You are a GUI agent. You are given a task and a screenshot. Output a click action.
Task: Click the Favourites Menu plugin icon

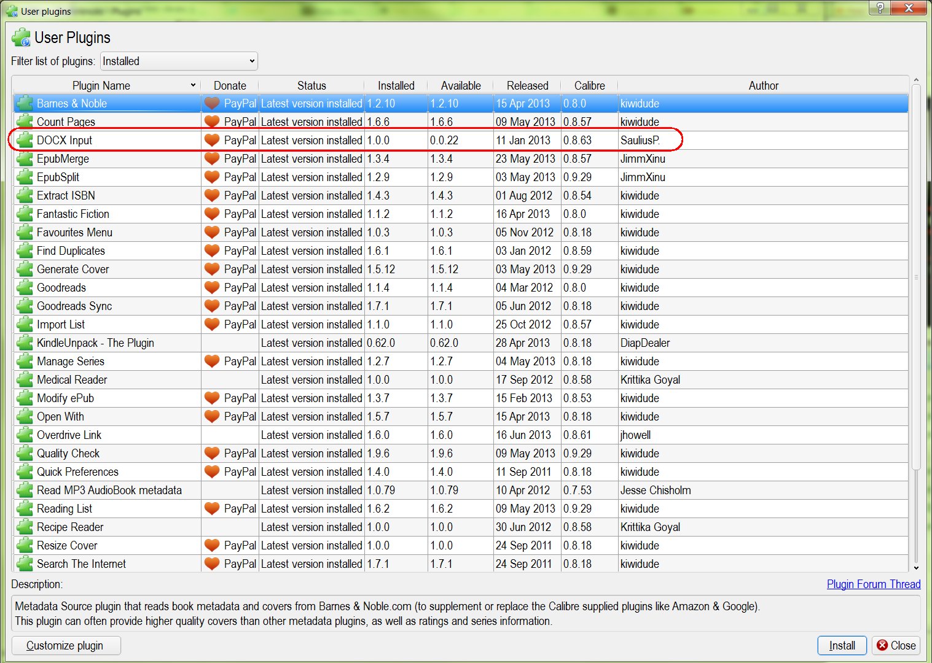click(25, 232)
